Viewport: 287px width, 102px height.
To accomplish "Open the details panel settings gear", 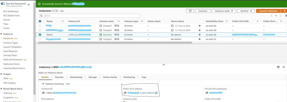I will coord(278,67).
